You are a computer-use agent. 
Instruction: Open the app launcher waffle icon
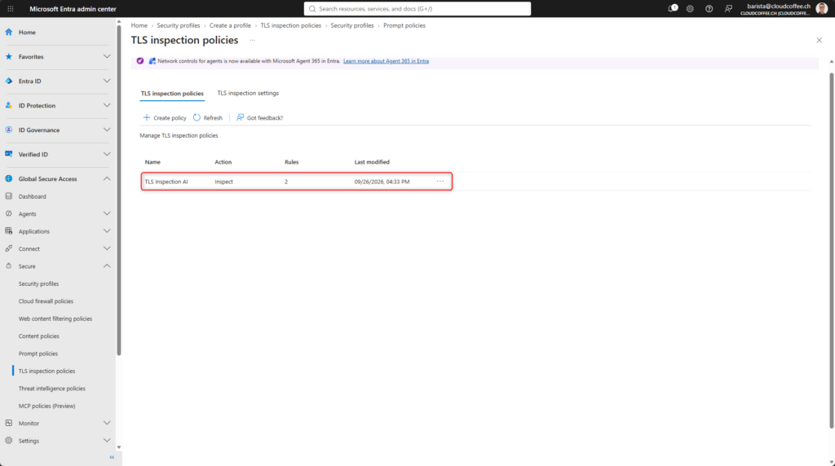point(10,8)
